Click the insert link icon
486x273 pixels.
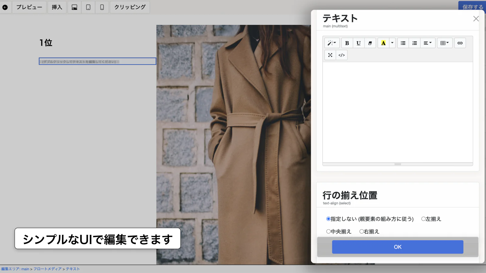click(x=460, y=43)
